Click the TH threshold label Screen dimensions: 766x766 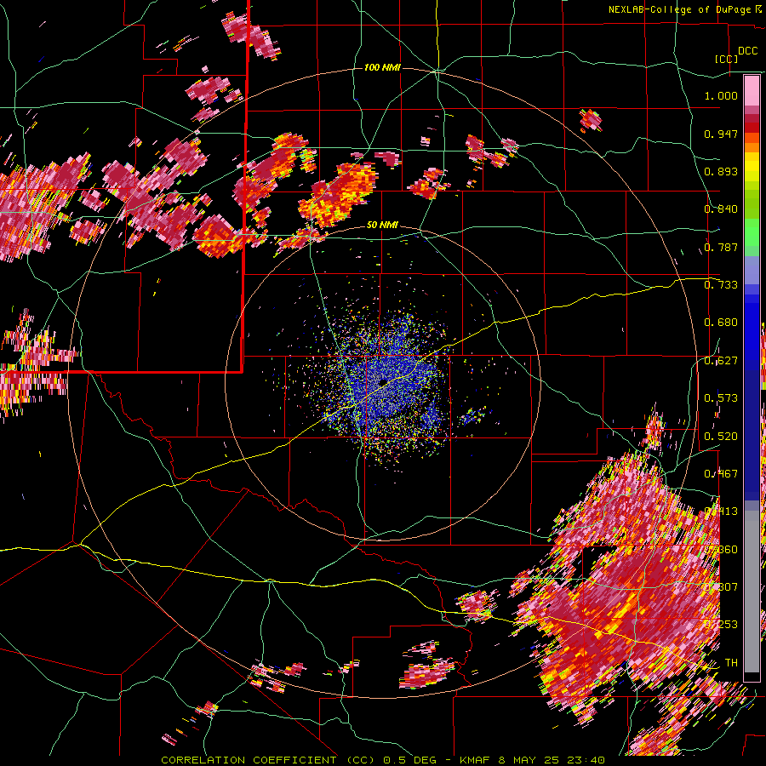[x=731, y=662]
